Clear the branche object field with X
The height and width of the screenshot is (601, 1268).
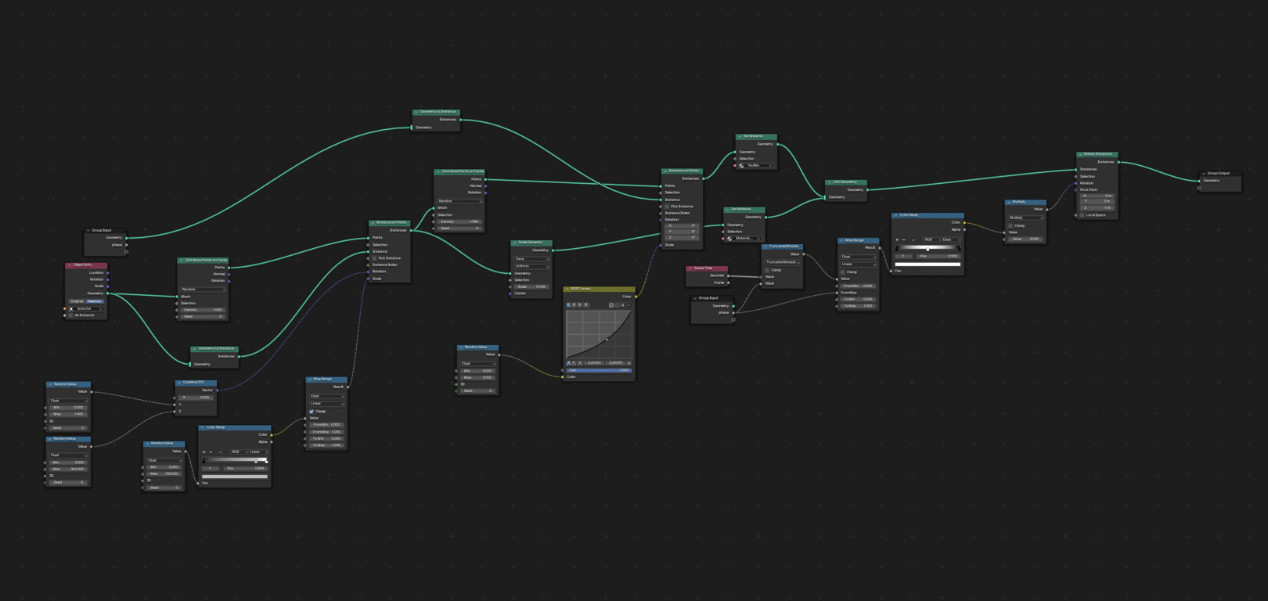pyautogui.click(x=100, y=308)
